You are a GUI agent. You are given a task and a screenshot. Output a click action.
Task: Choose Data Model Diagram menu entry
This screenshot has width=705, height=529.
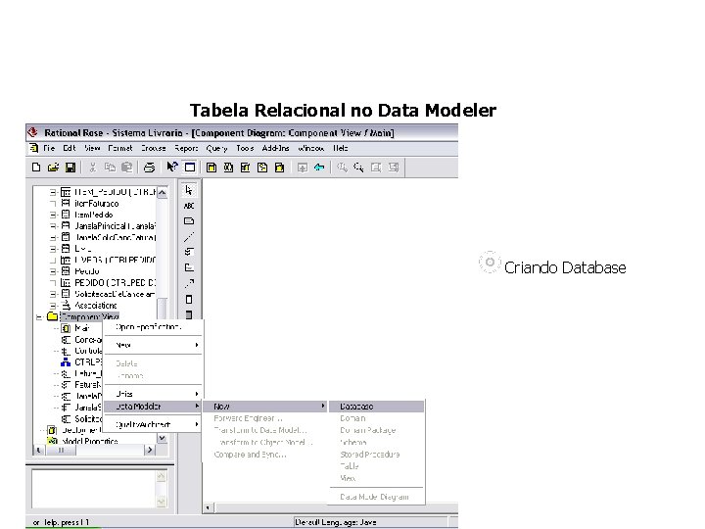pos(377,497)
